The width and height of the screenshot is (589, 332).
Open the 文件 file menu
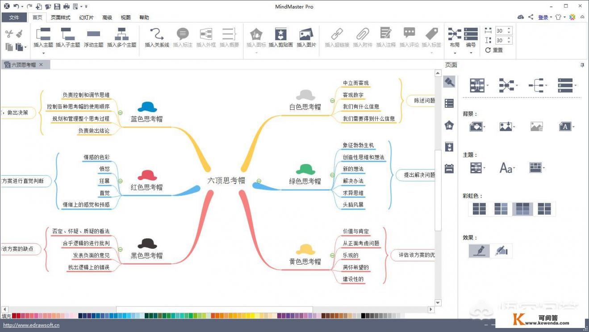(14, 17)
